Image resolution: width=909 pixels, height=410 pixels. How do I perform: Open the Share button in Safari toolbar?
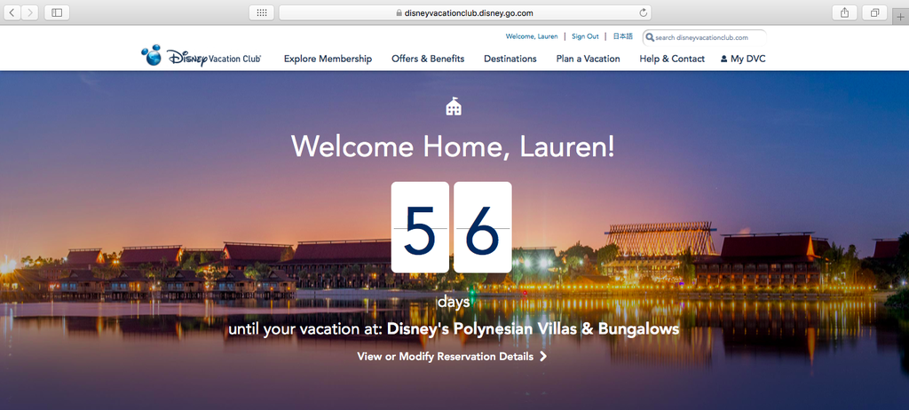pos(844,12)
